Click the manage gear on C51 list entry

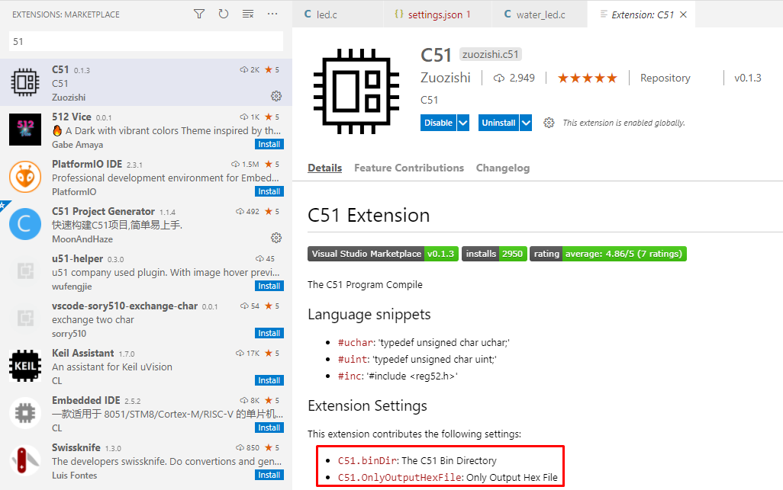click(x=275, y=96)
